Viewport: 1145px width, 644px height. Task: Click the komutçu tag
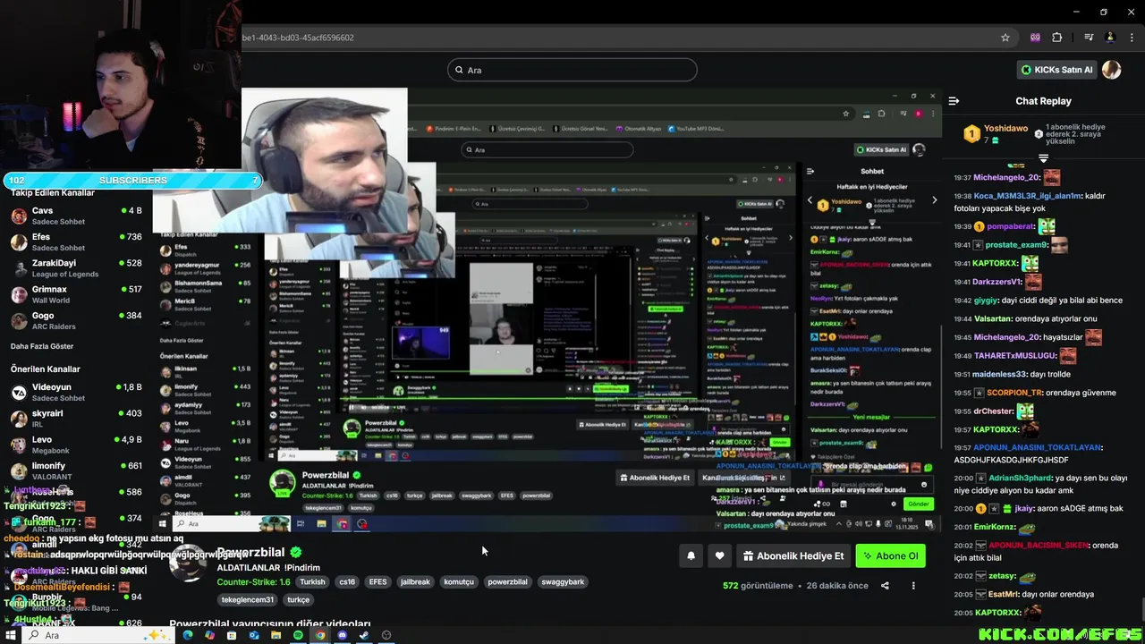[459, 582]
